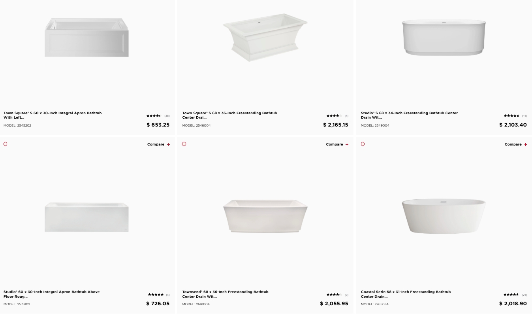
Task: Click the plus icon to compare Studio 60 x 30 bathtub
Action: point(168,145)
